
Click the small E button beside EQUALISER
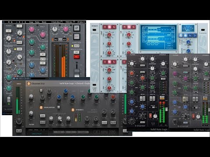(59, 107)
